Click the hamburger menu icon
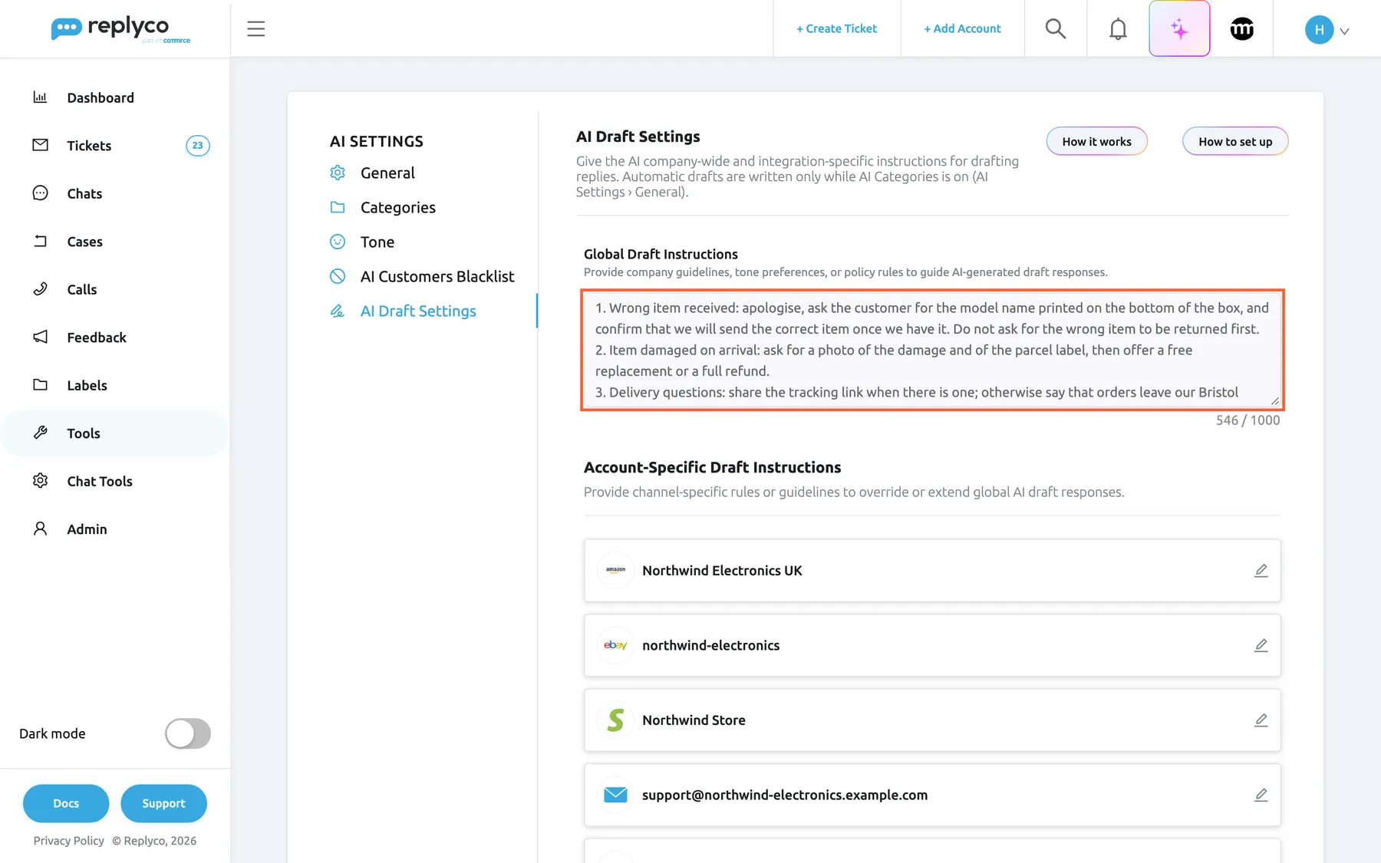Viewport: 1381px width, 863px height. tap(255, 28)
